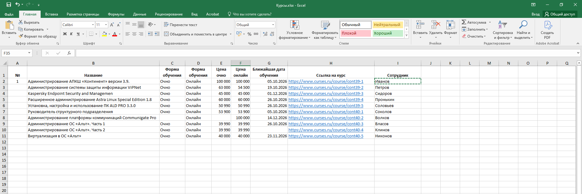The width and height of the screenshot is (582, 194).
Task: Open Найти и выделить search tool
Action: coord(523,30)
